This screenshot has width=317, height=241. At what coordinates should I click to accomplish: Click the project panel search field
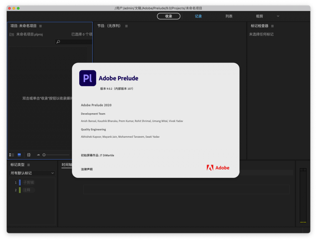pyautogui.click(x=74, y=42)
